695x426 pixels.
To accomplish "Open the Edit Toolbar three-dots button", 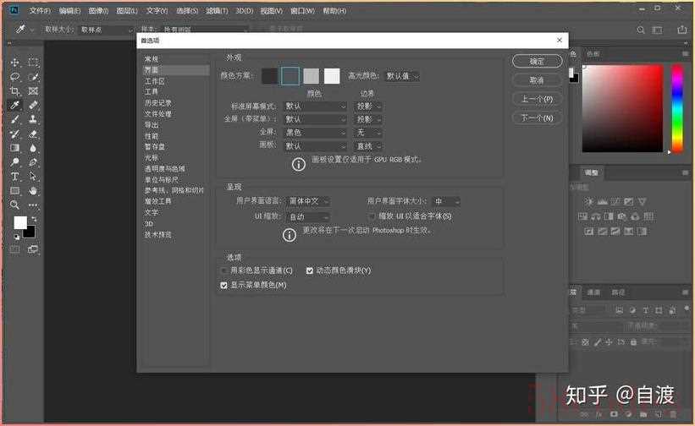I will pyautogui.click(x=33, y=205).
